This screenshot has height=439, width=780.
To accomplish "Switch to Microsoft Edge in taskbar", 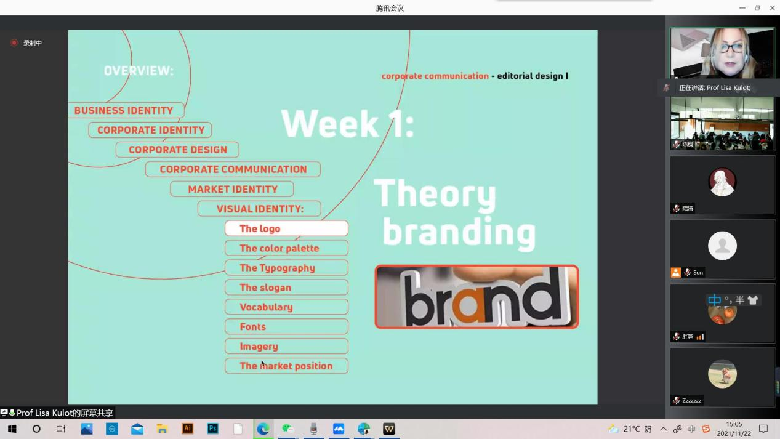I will point(263,429).
